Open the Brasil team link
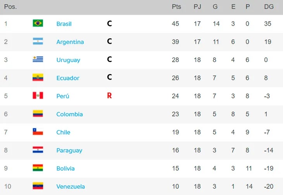283x195 pixels. coord(64,24)
